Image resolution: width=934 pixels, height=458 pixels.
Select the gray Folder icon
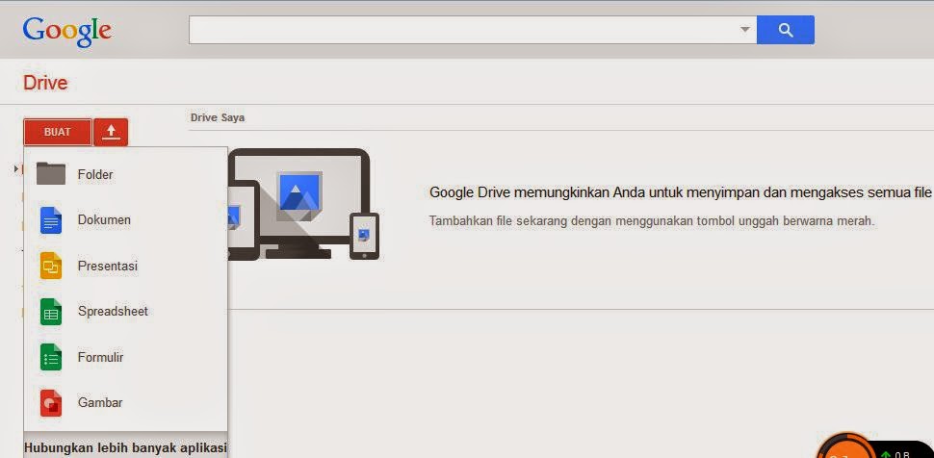click(x=51, y=174)
